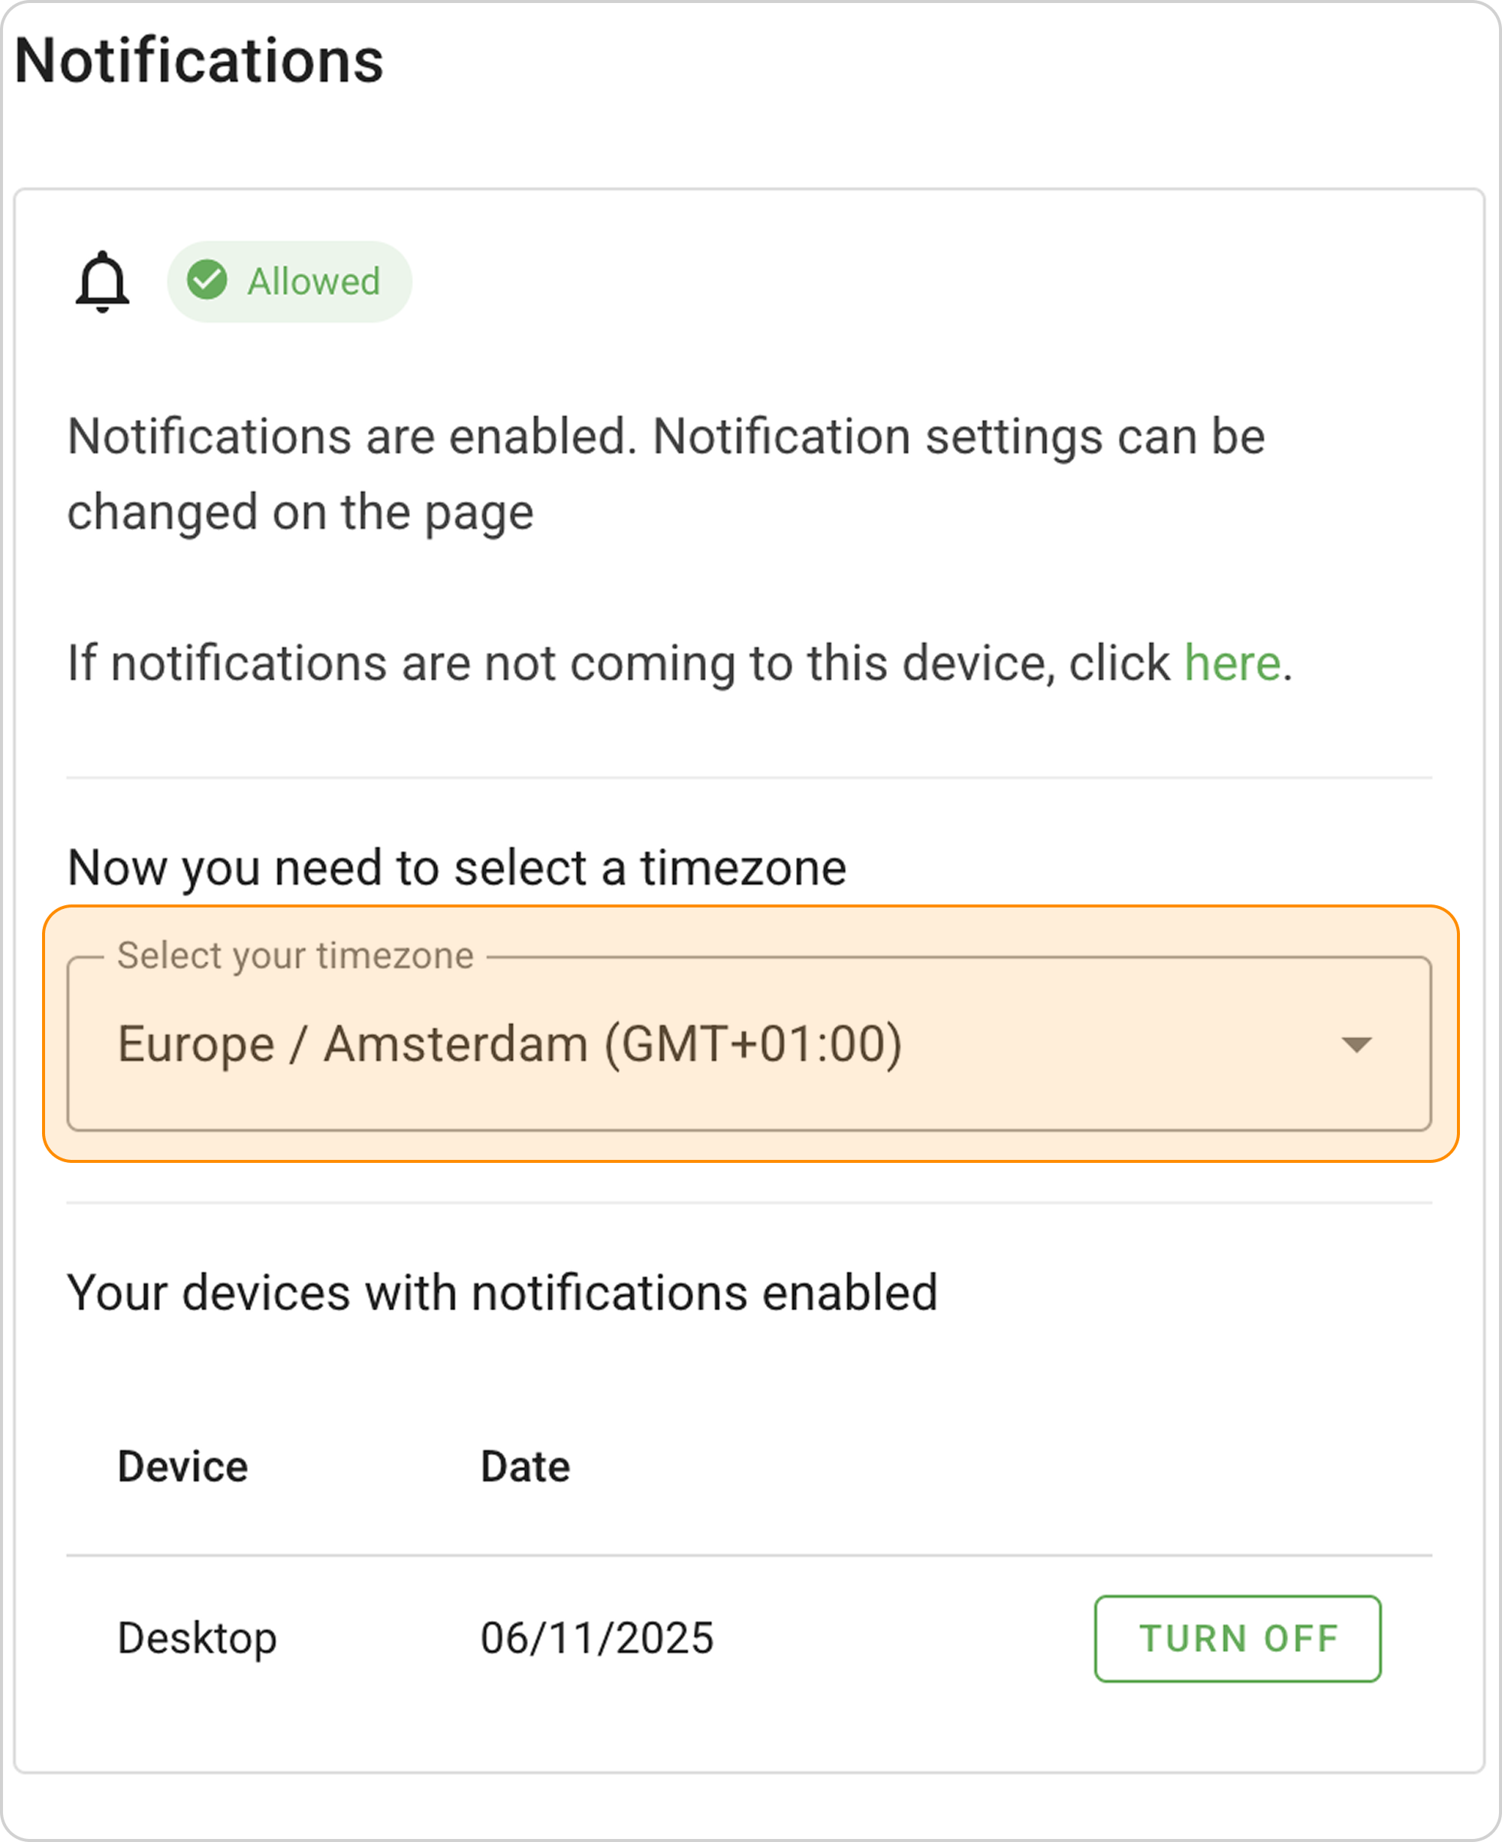Click the "Allowed" status badge text
This screenshot has height=1842, width=1502.
point(313,281)
